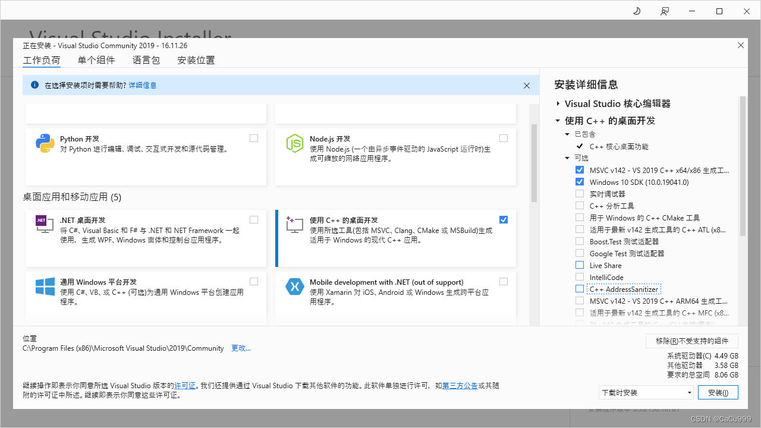Click 系统驱动器(C) 4.49 GB entry
The image size is (761, 428).
coord(703,355)
